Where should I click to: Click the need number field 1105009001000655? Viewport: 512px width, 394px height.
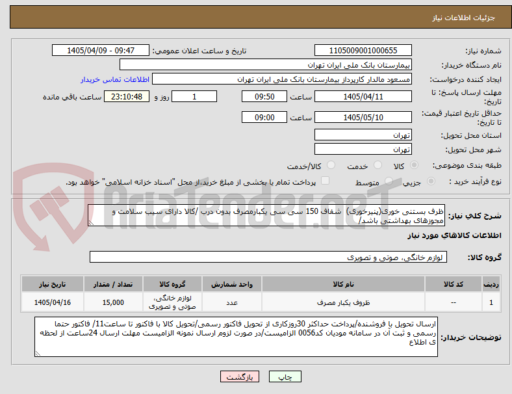pyautogui.click(x=363, y=50)
